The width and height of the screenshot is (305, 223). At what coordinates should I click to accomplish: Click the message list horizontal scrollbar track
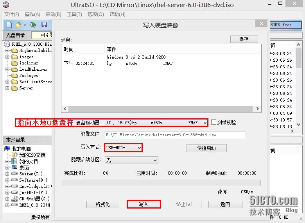pyautogui.click(x=160, y=109)
